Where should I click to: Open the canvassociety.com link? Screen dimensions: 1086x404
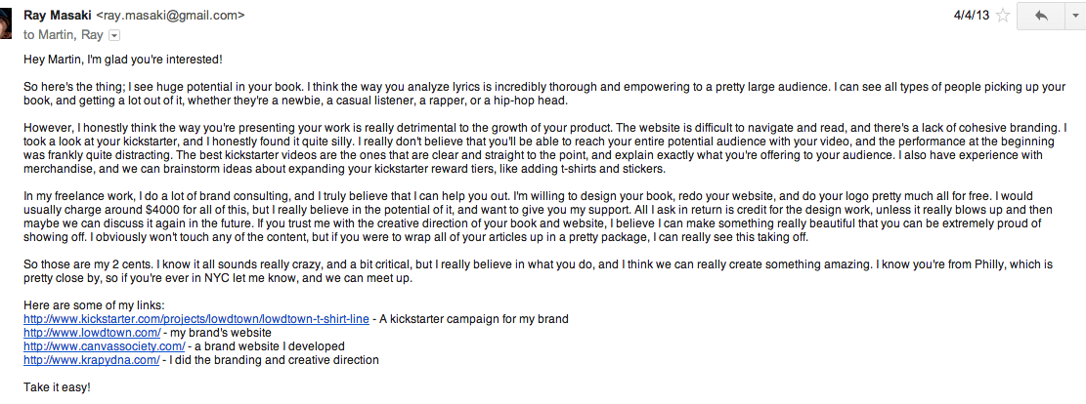tap(104, 345)
